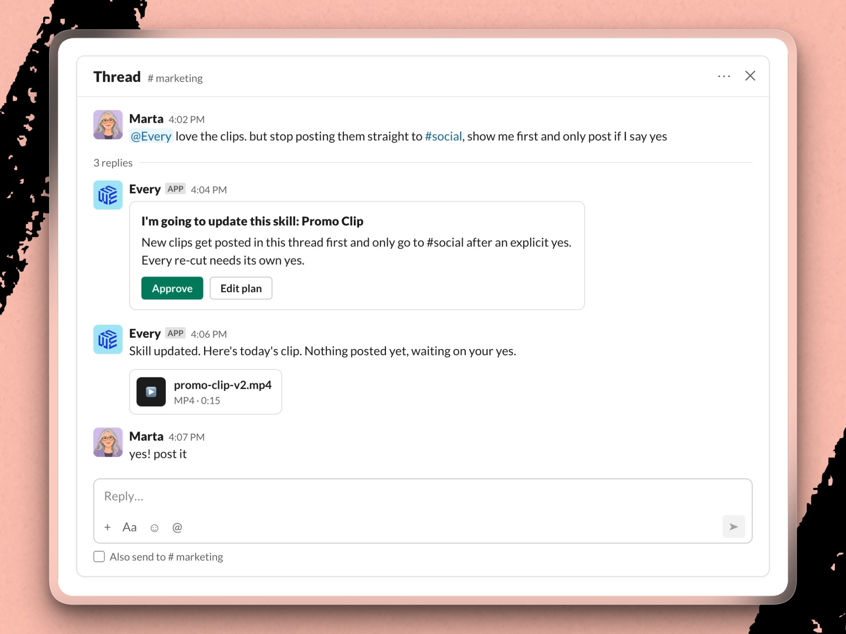Click Marta's name on the 4:07 PM reply
Viewport: 846px width, 634px height.
[146, 436]
